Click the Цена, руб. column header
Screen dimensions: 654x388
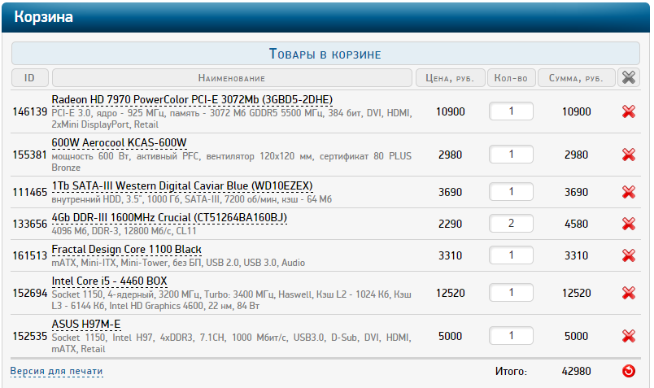coord(449,78)
